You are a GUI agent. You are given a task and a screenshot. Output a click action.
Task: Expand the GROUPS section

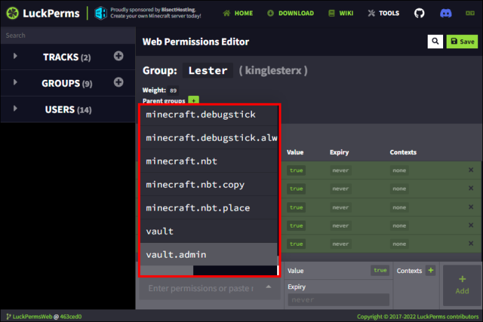15,83
